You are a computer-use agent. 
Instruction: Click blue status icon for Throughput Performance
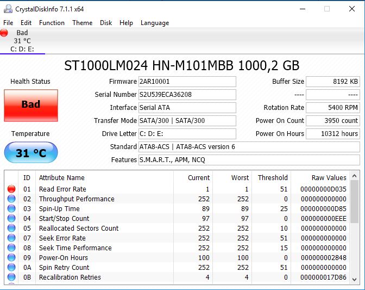(11, 199)
